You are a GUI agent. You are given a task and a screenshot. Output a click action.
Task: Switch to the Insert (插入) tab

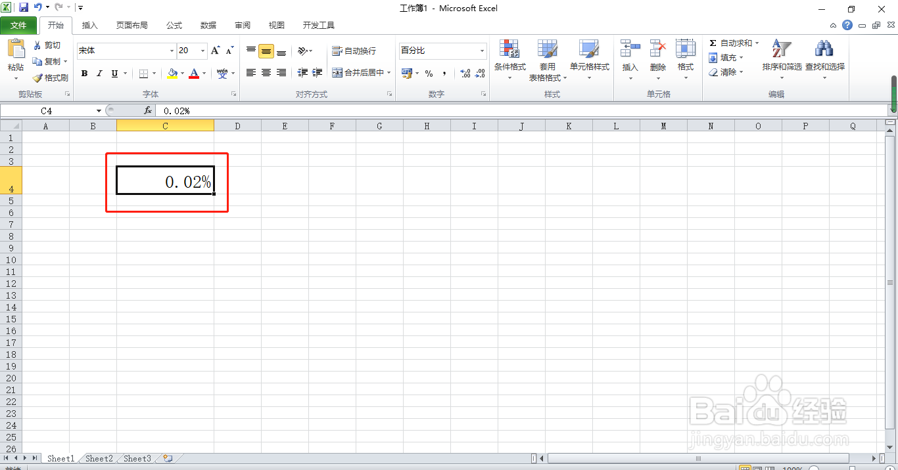coord(89,26)
